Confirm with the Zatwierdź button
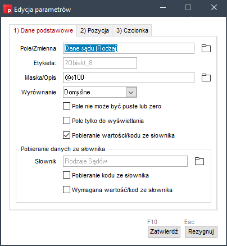227x246 pixels. [x=164, y=231]
